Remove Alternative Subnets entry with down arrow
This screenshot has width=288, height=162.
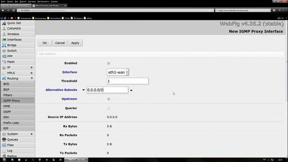pyautogui.click(x=83, y=90)
